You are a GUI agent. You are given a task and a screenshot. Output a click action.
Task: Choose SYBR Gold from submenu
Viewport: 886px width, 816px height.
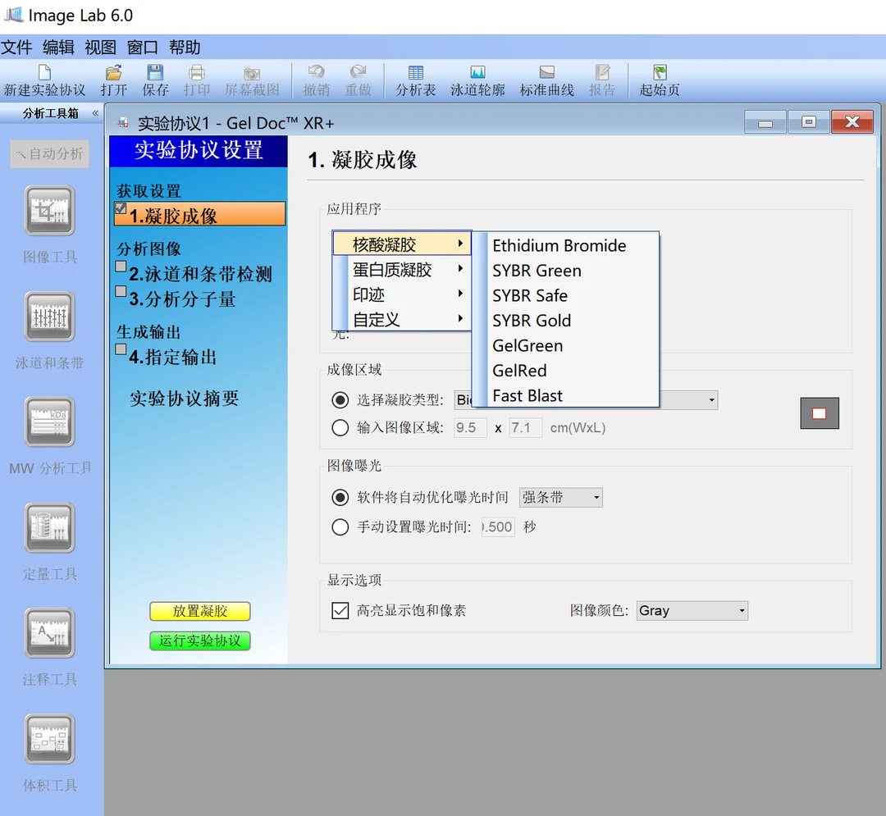point(565,320)
